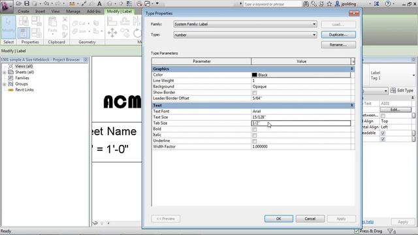Click the Edit... button in Properties palette

[396, 110]
